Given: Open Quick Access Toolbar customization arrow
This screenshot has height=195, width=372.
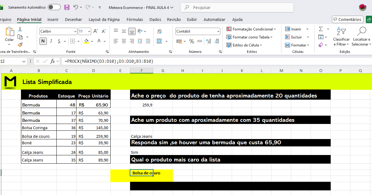Looking at the screenshot, I should pos(100,7).
